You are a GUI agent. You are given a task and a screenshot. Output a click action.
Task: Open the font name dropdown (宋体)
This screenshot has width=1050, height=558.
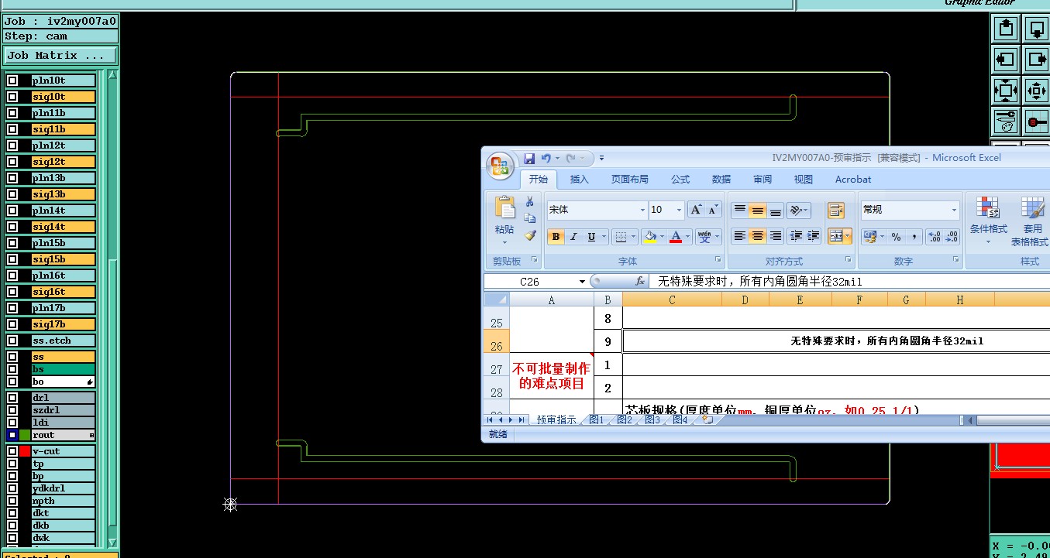pyautogui.click(x=642, y=210)
